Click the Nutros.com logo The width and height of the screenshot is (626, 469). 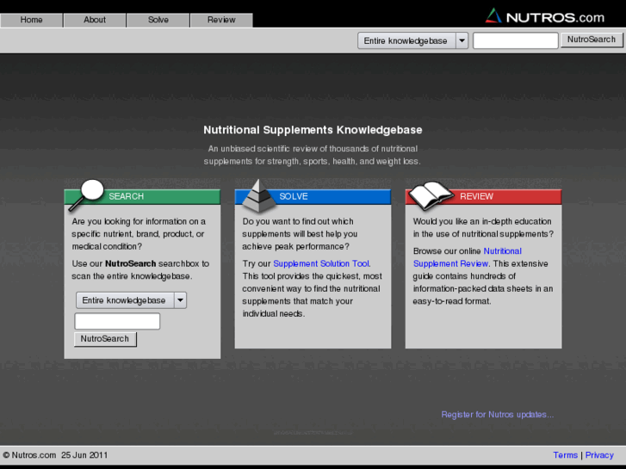pos(545,16)
